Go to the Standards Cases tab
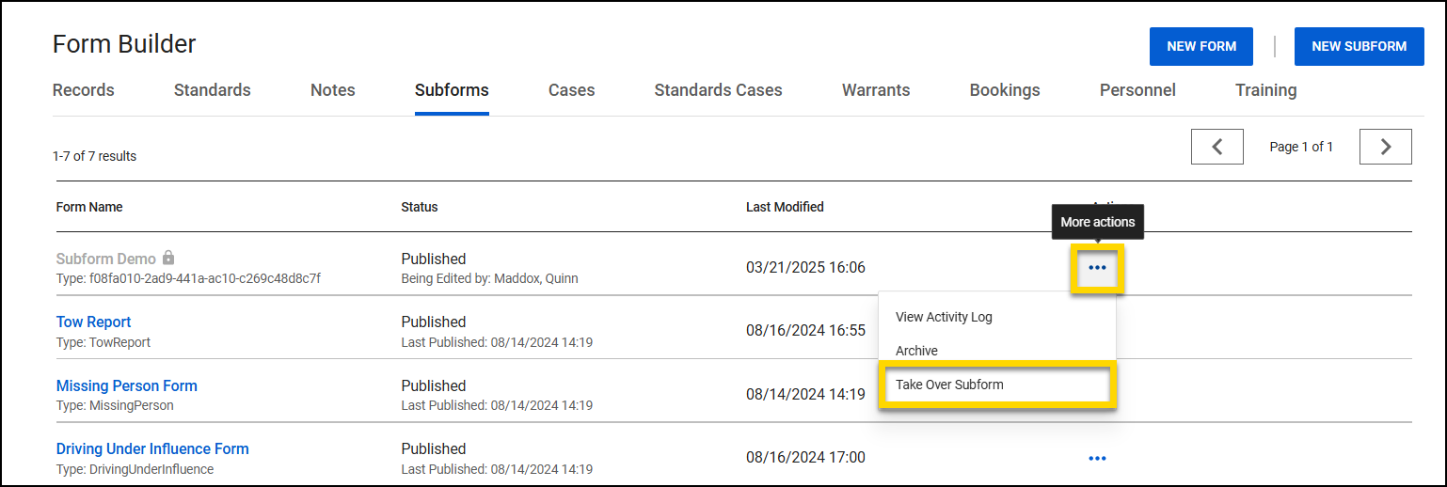Screen dimensions: 1447x487 point(718,90)
